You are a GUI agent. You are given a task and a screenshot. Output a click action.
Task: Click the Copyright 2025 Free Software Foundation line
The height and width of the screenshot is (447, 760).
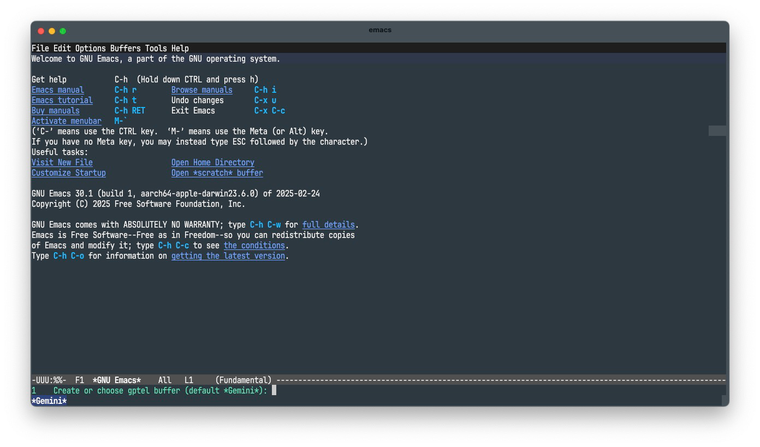tap(139, 204)
